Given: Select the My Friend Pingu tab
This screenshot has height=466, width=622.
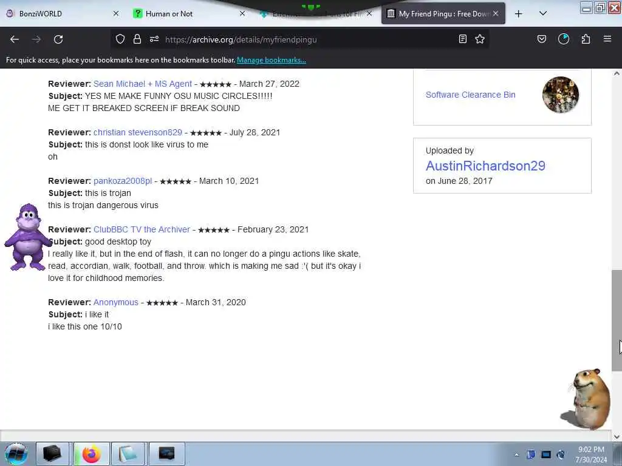Looking at the screenshot, I should 443,14.
